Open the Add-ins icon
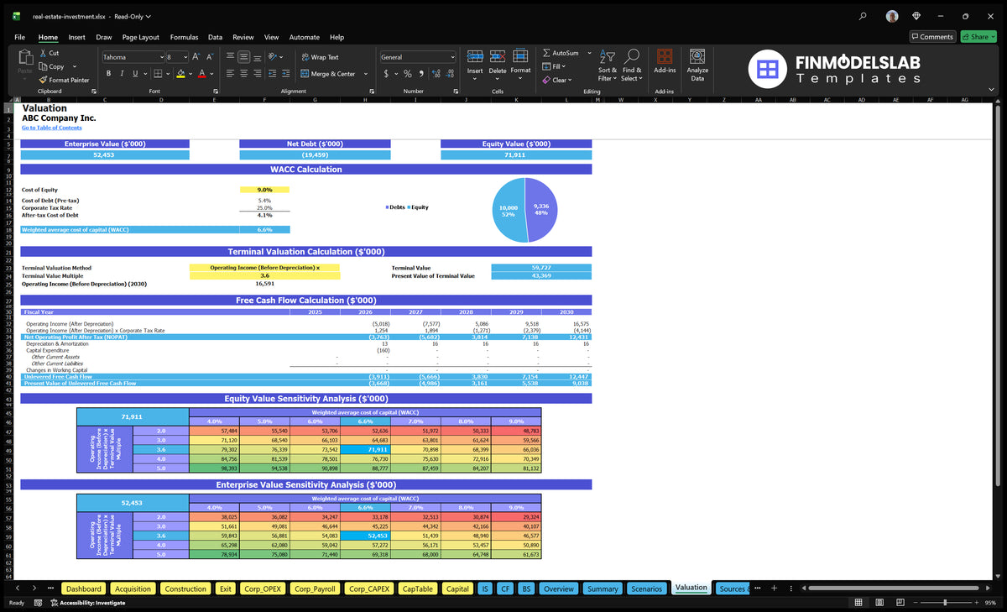The image size is (1007, 612). 665,55
